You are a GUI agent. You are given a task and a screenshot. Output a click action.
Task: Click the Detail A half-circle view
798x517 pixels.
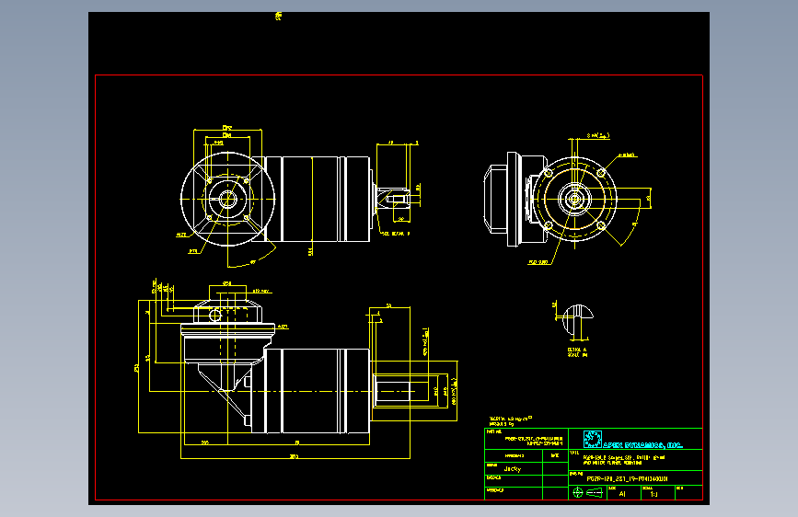click(578, 318)
